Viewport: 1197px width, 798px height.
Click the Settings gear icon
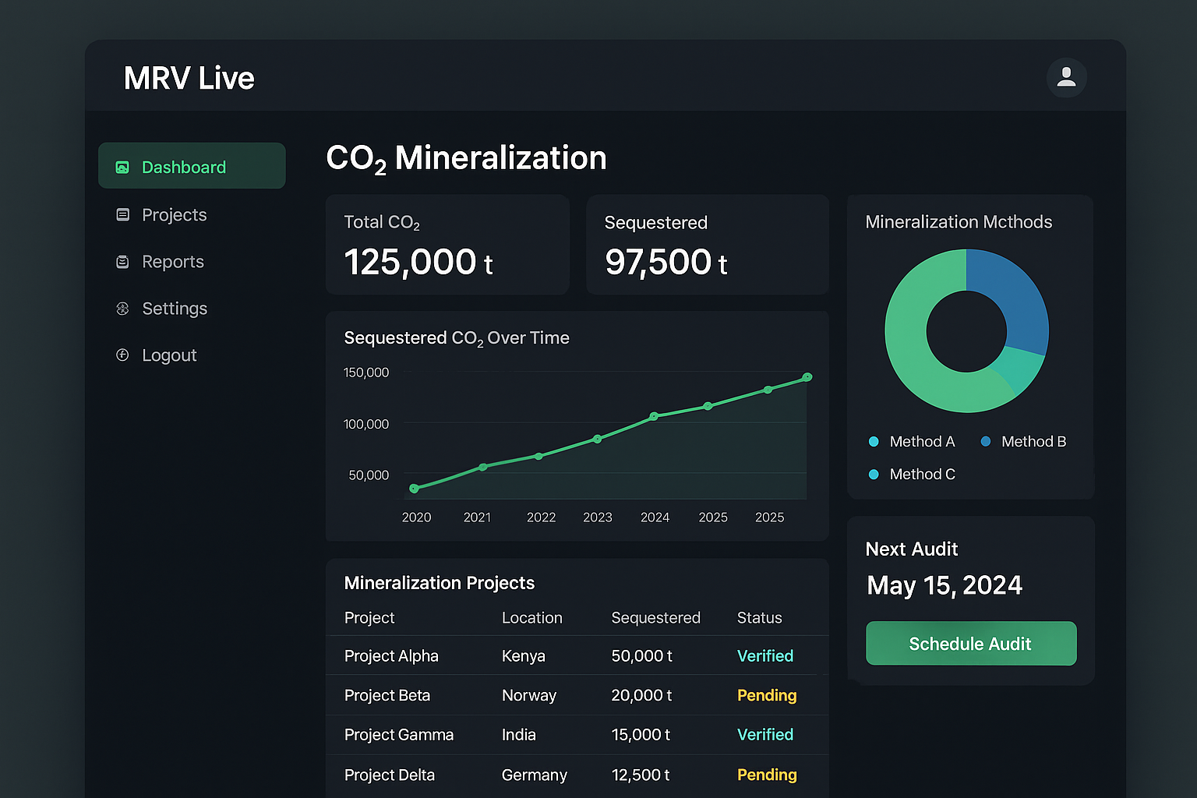click(122, 309)
